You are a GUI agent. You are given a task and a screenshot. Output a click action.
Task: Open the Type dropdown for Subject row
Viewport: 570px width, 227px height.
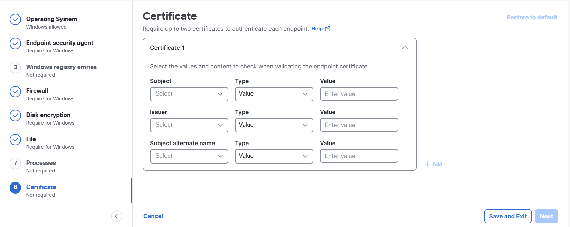tap(274, 94)
